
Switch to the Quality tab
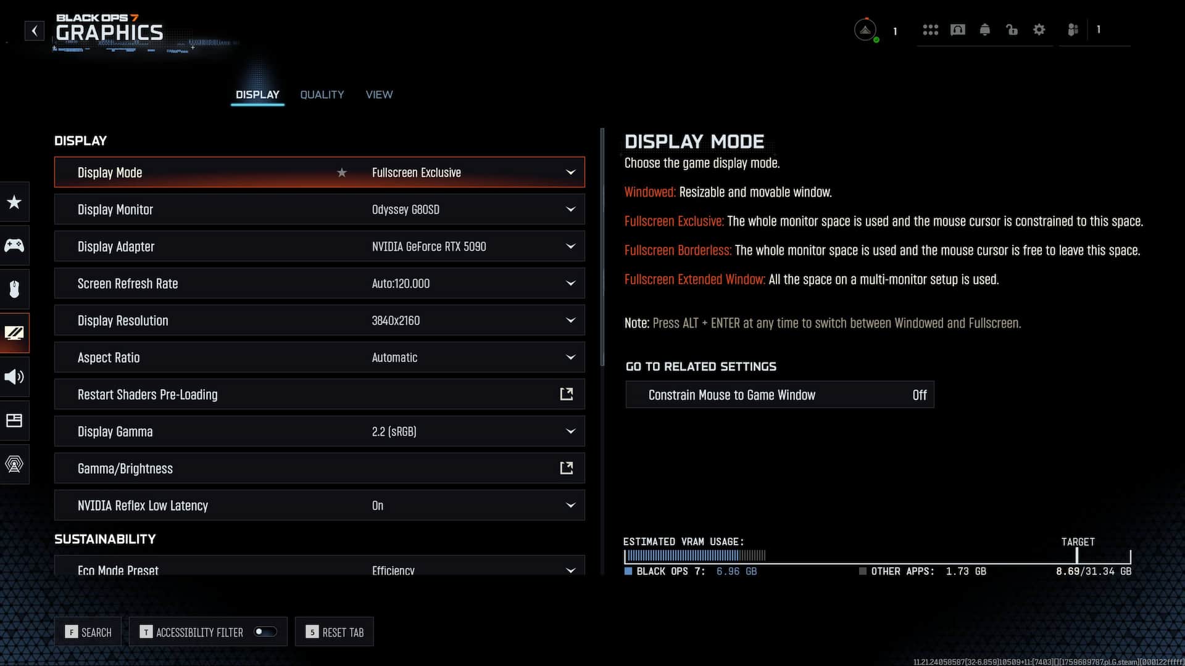(322, 94)
